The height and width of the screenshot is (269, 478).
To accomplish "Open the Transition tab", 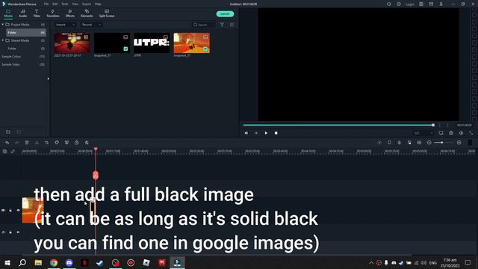I will click(53, 13).
